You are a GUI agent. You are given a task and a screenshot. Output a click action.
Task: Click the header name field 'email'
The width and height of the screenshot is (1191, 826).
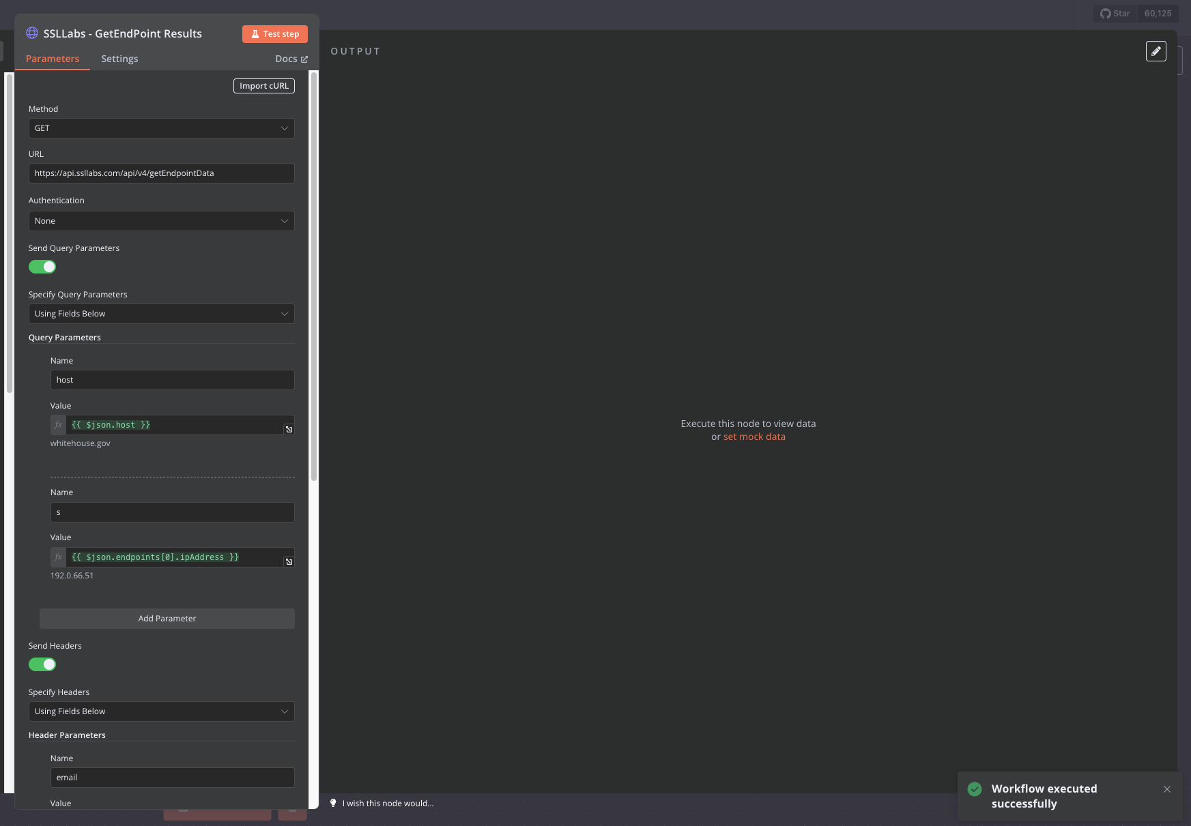(173, 778)
